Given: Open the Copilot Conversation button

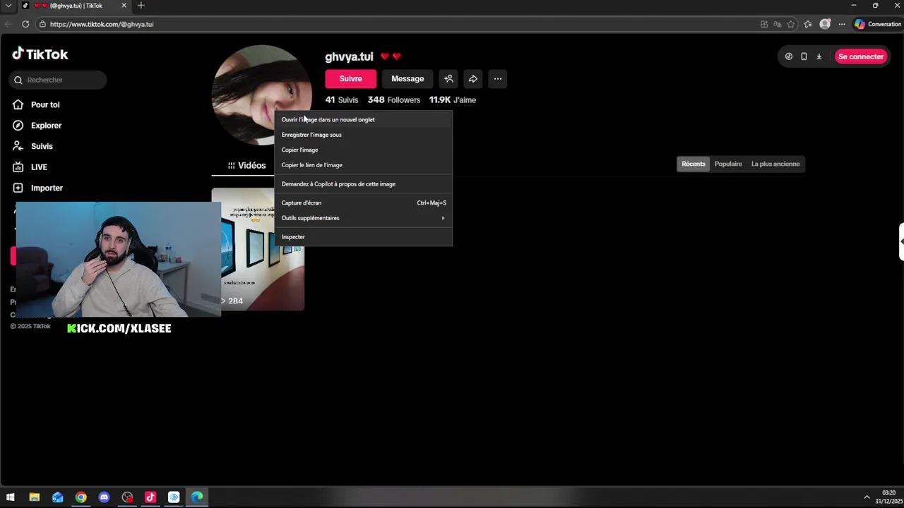Looking at the screenshot, I should (x=878, y=24).
